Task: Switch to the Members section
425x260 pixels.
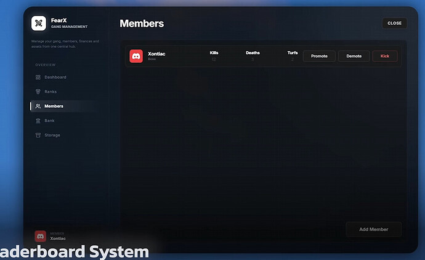Action: (x=54, y=106)
